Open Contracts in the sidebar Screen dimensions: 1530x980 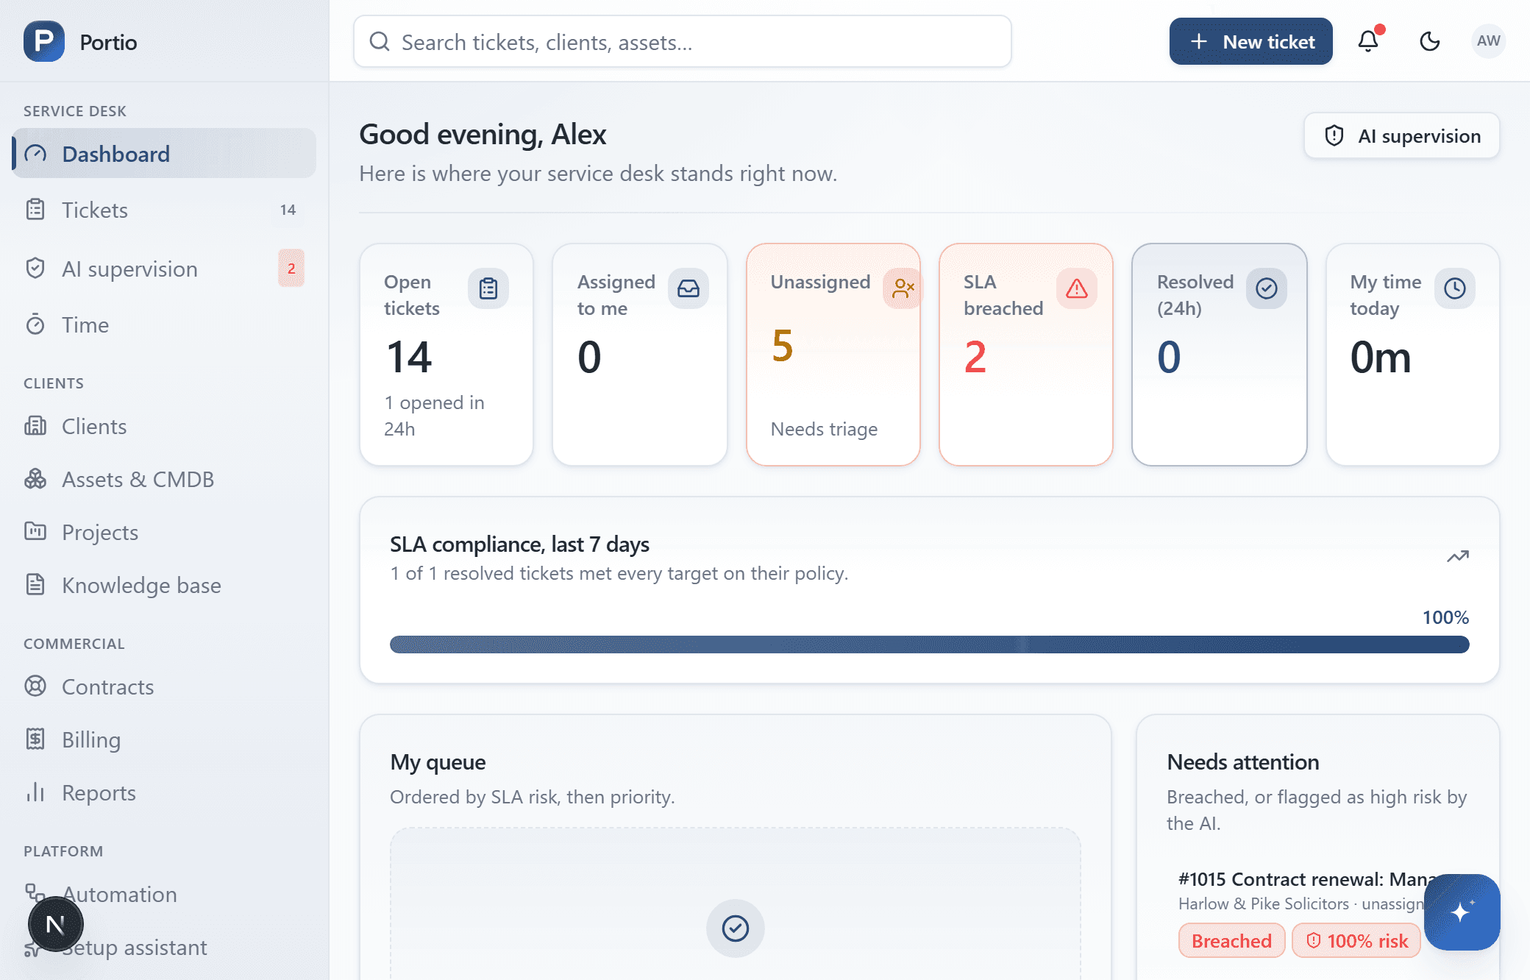[x=164, y=686]
